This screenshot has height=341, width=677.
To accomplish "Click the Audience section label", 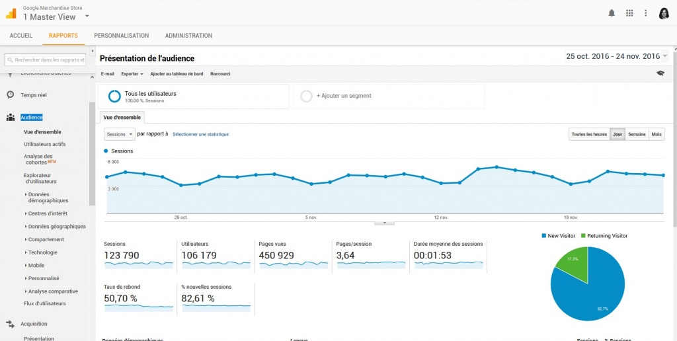I will pyautogui.click(x=32, y=118).
